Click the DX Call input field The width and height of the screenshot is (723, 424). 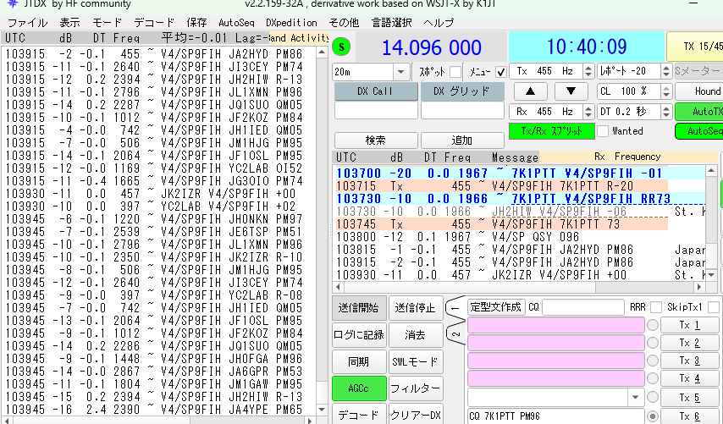click(376, 111)
